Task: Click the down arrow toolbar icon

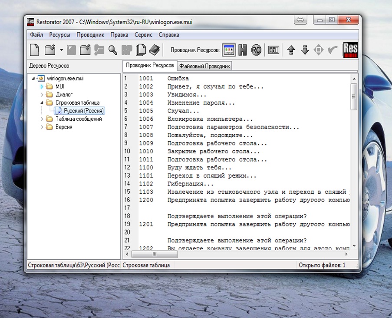Action: pos(305,50)
